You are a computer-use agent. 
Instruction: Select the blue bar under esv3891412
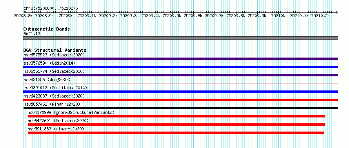coord(180,92)
